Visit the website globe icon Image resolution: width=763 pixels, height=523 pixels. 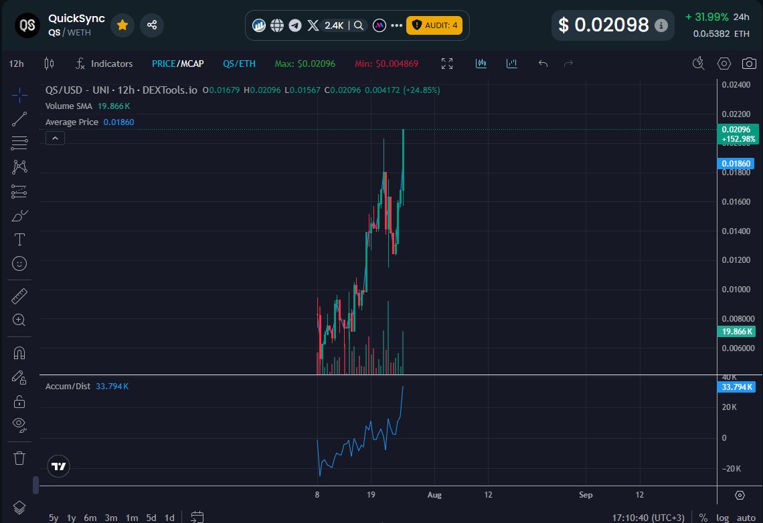click(x=277, y=25)
